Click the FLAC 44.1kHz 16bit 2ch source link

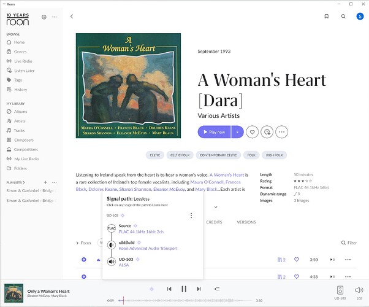point(141,231)
